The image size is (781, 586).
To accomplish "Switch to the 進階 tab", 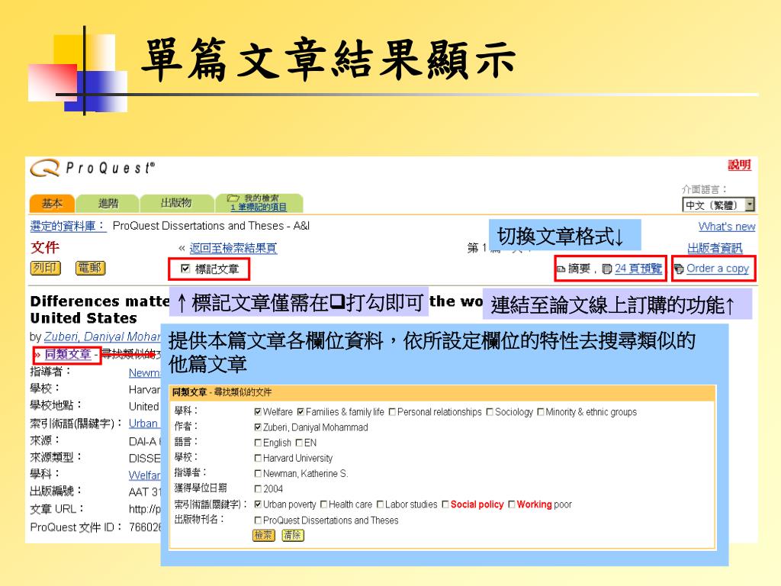I will tap(108, 203).
